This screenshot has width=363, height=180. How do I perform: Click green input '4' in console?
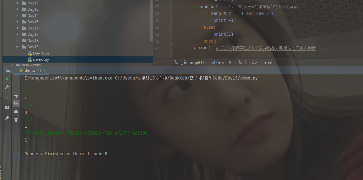pos(26,85)
